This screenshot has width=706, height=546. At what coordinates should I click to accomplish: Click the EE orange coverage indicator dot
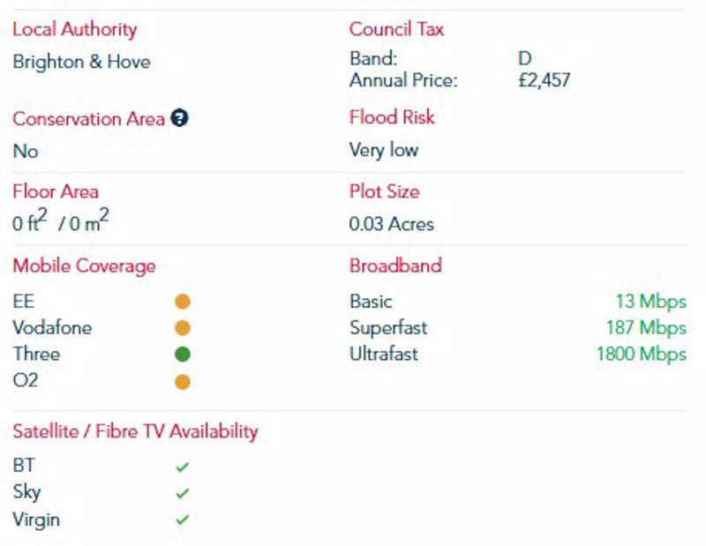coord(183,302)
